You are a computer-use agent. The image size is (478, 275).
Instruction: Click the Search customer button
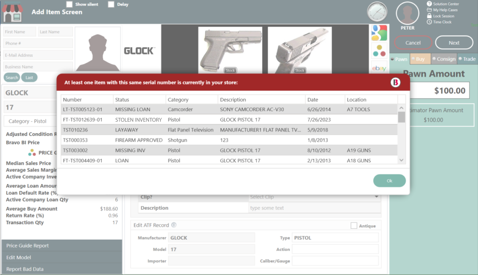pyautogui.click(x=12, y=78)
